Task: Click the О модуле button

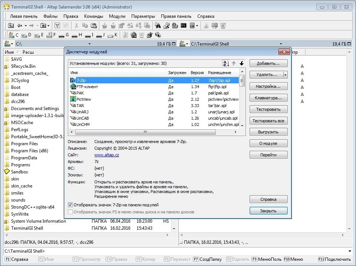Action: pos(268,143)
